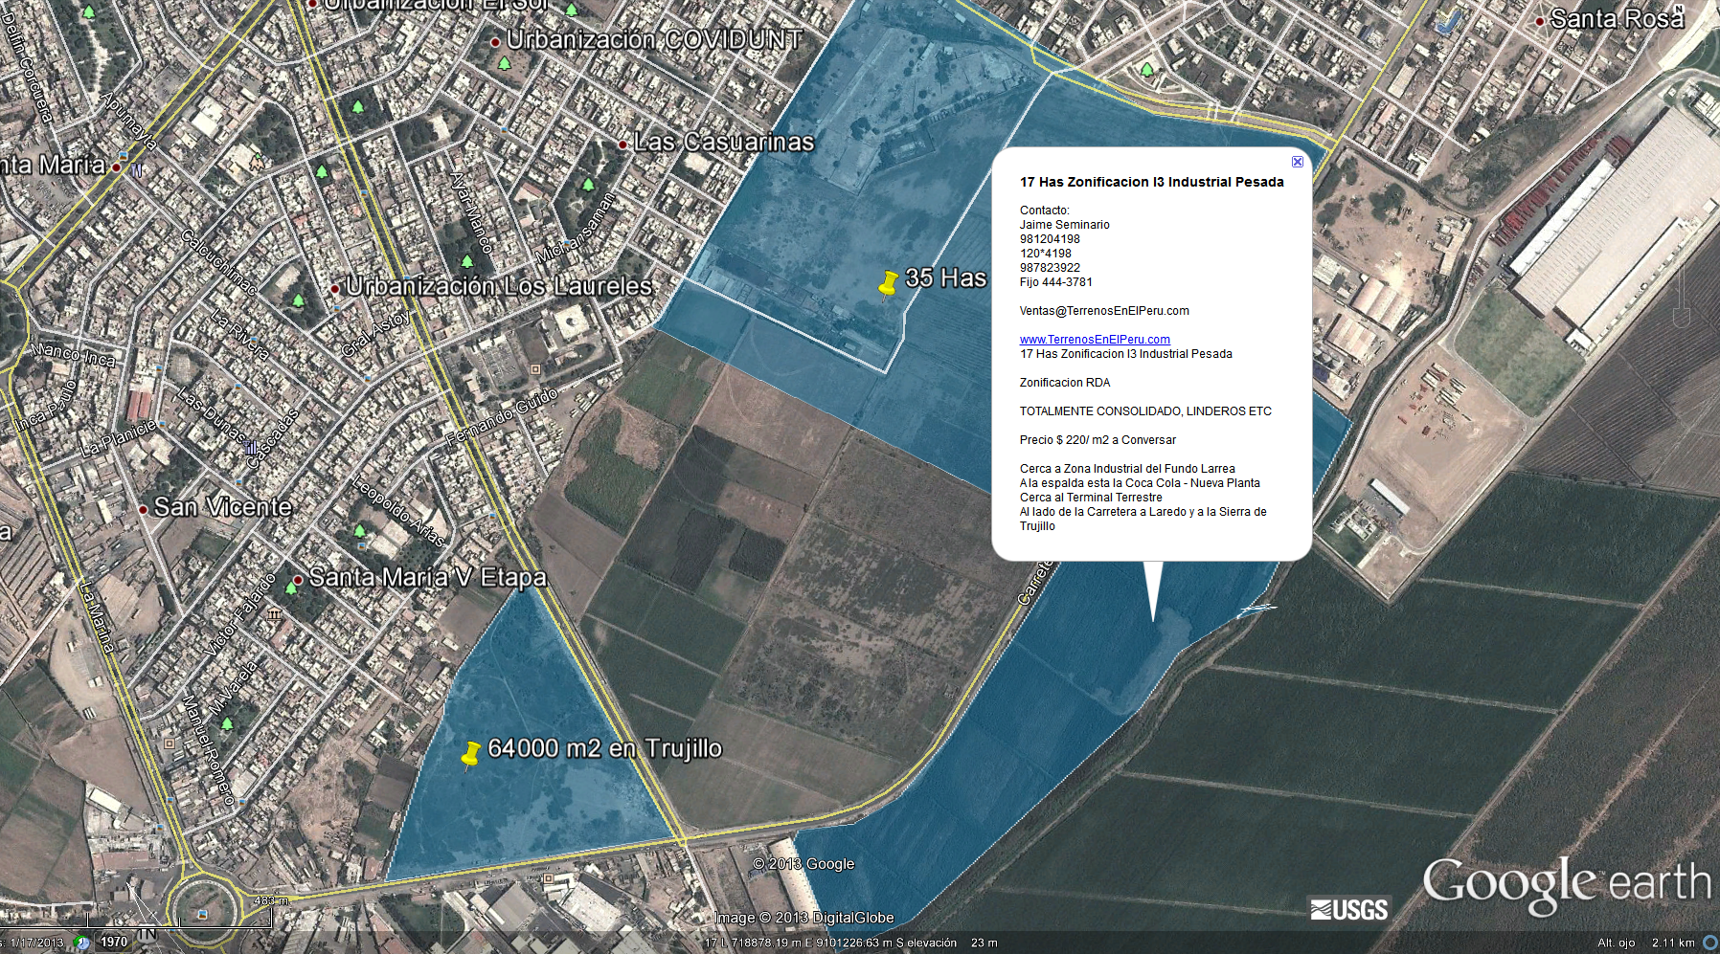1720x954 pixels.
Task: Click the bar-chart icon near Las Dunas street
Action: click(x=251, y=447)
